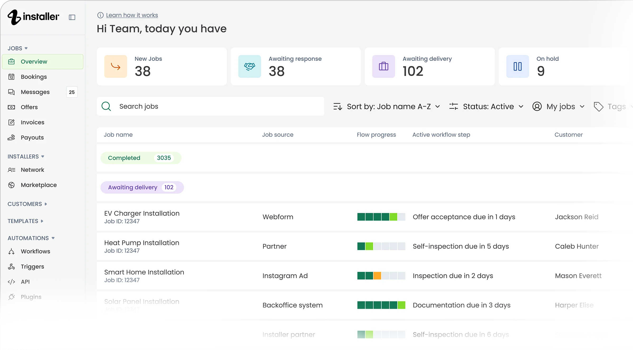633x350 pixels.
Task: Click the search magnifier icon
Action: pos(106,106)
